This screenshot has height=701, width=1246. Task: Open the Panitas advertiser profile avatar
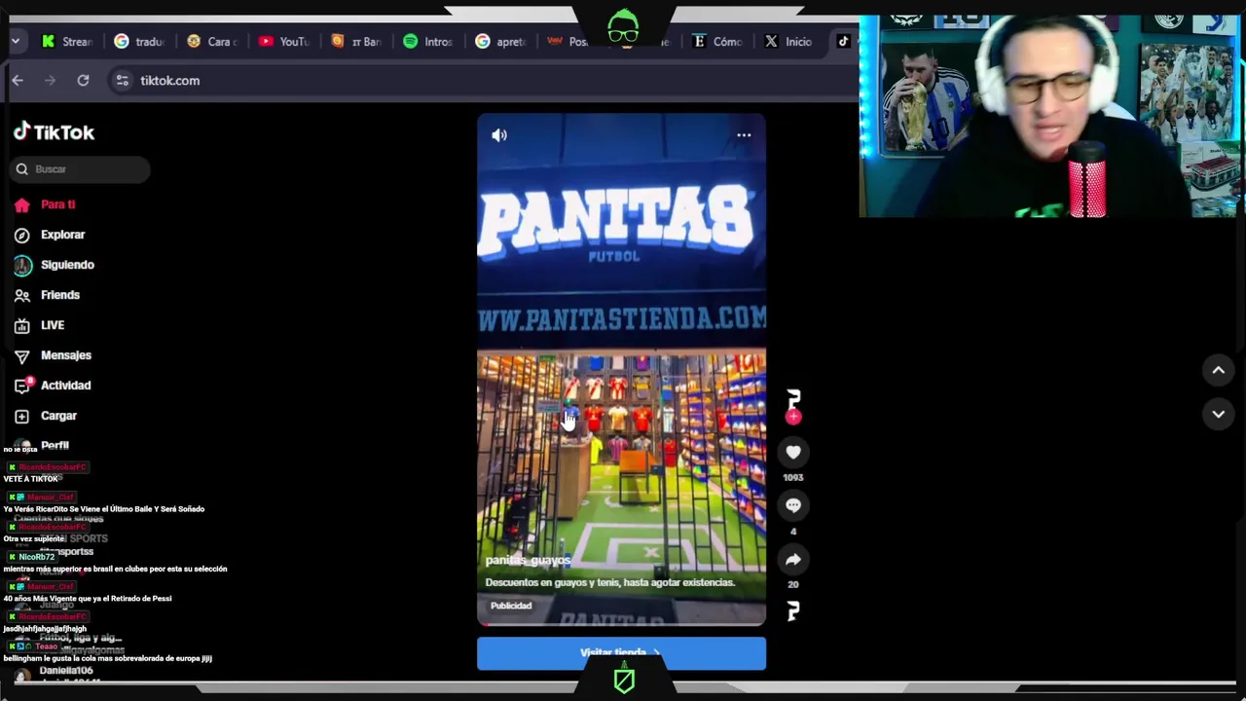pyautogui.click(x=793, y=399)
